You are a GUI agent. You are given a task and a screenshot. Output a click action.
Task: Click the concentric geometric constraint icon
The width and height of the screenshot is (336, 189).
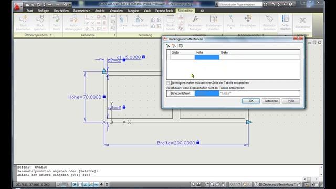(x=99, y=17)
